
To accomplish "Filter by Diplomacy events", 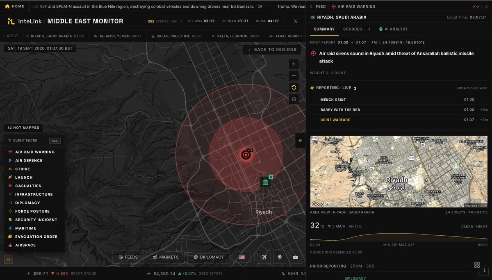I will coord(24,203).
